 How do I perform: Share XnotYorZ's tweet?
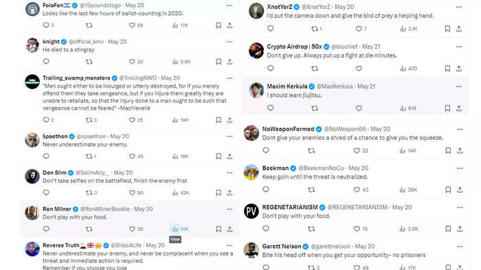pos(458,29)
